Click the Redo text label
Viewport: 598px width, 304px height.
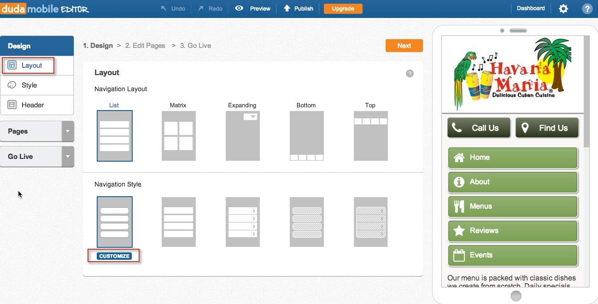tap(216, 9)
